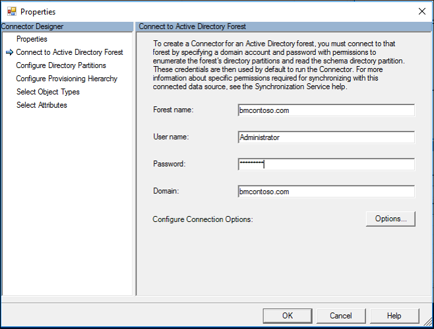
Task: Click the Forest name text field
Action: click(326, 110)
